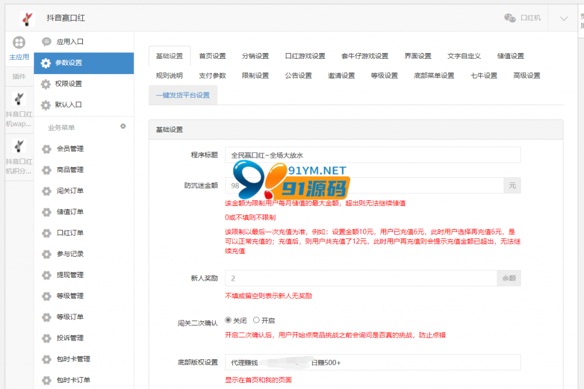Switch to the 首页设置 tab
584x389 pixels.
click(212, 56)
